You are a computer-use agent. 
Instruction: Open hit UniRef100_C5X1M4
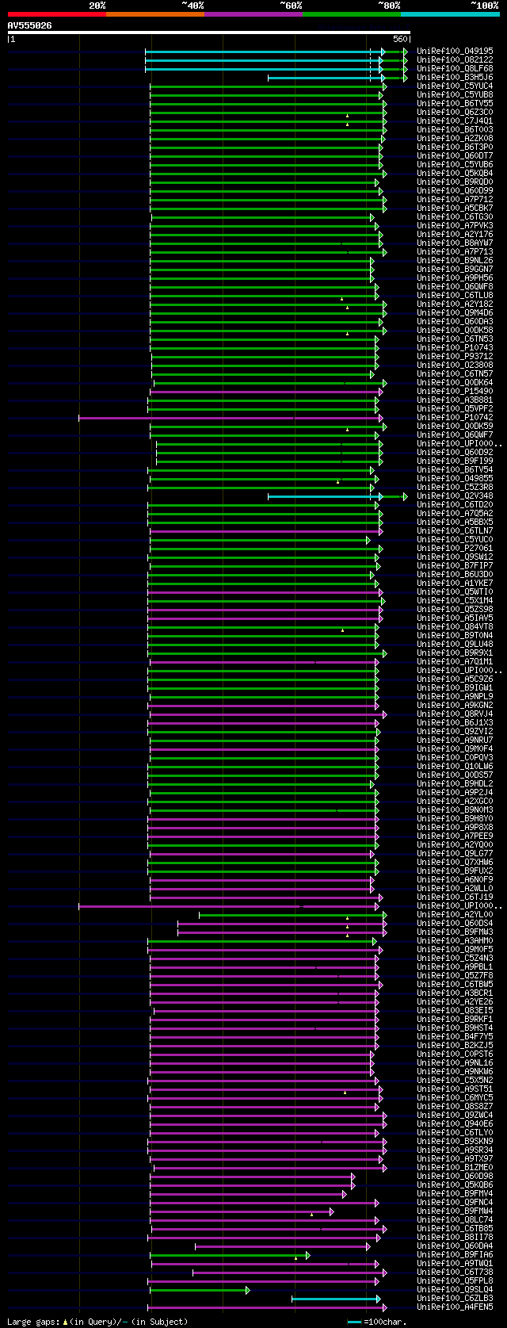455,601
